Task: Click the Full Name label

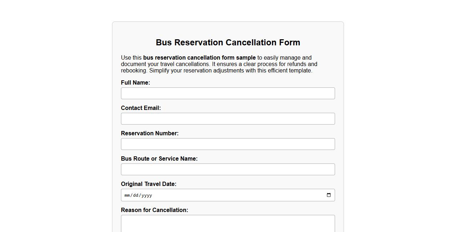Action: [135, 82]
